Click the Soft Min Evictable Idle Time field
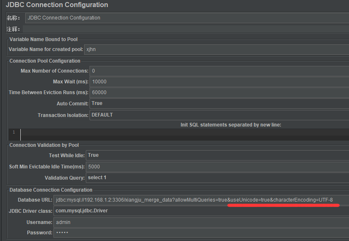Viewport: 349px width, 241px height. pyautogui.click(x=218, y=167)
